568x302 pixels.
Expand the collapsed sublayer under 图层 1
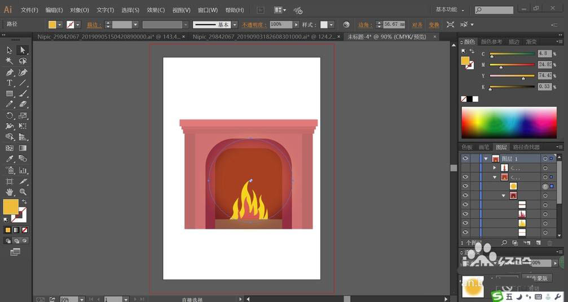tap(495, 168)
